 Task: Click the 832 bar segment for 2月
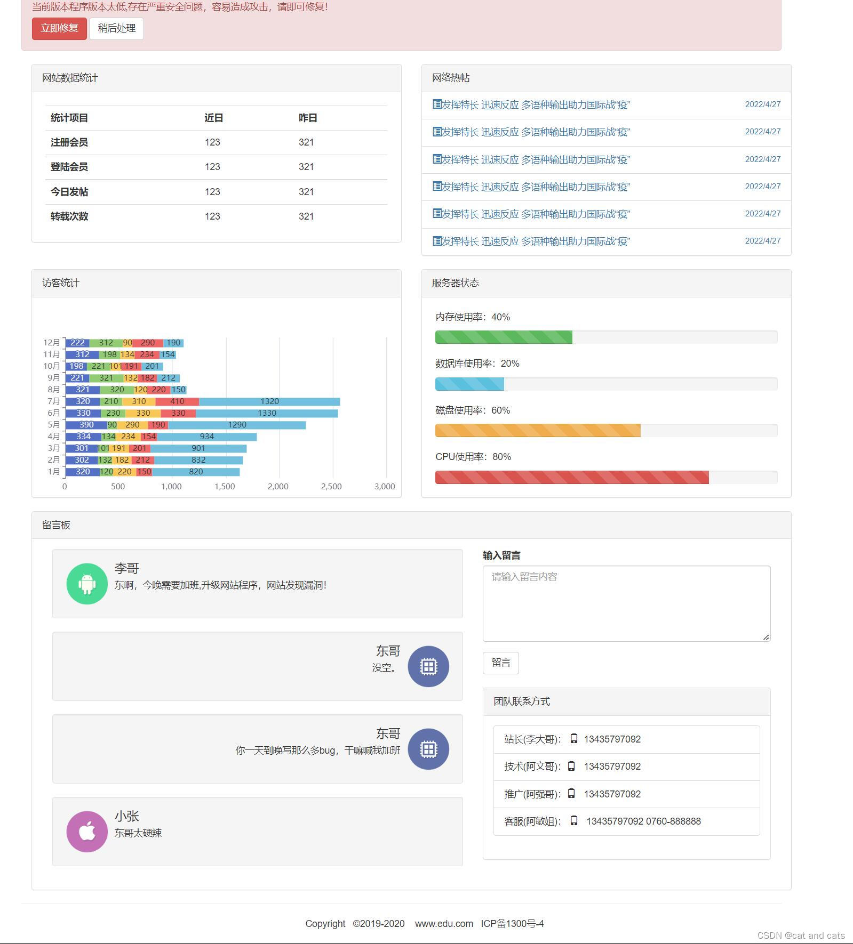pos(198,460)
